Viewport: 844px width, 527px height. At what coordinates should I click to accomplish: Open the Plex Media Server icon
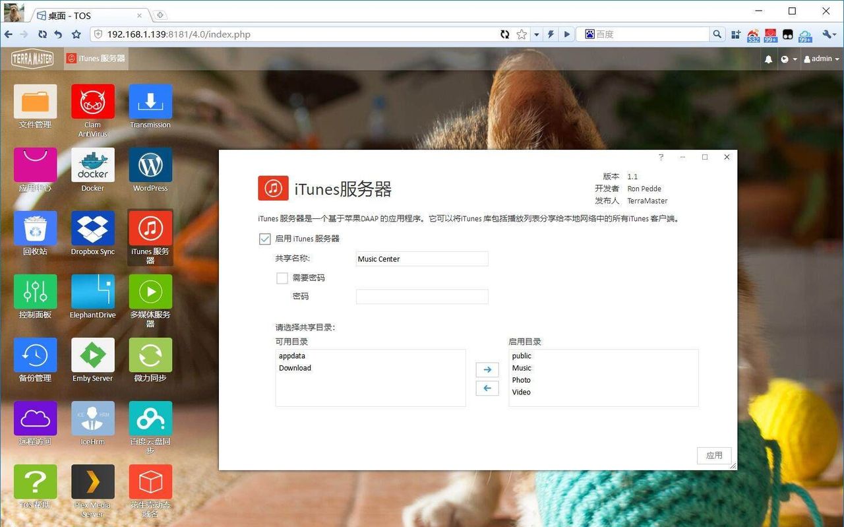92,482
